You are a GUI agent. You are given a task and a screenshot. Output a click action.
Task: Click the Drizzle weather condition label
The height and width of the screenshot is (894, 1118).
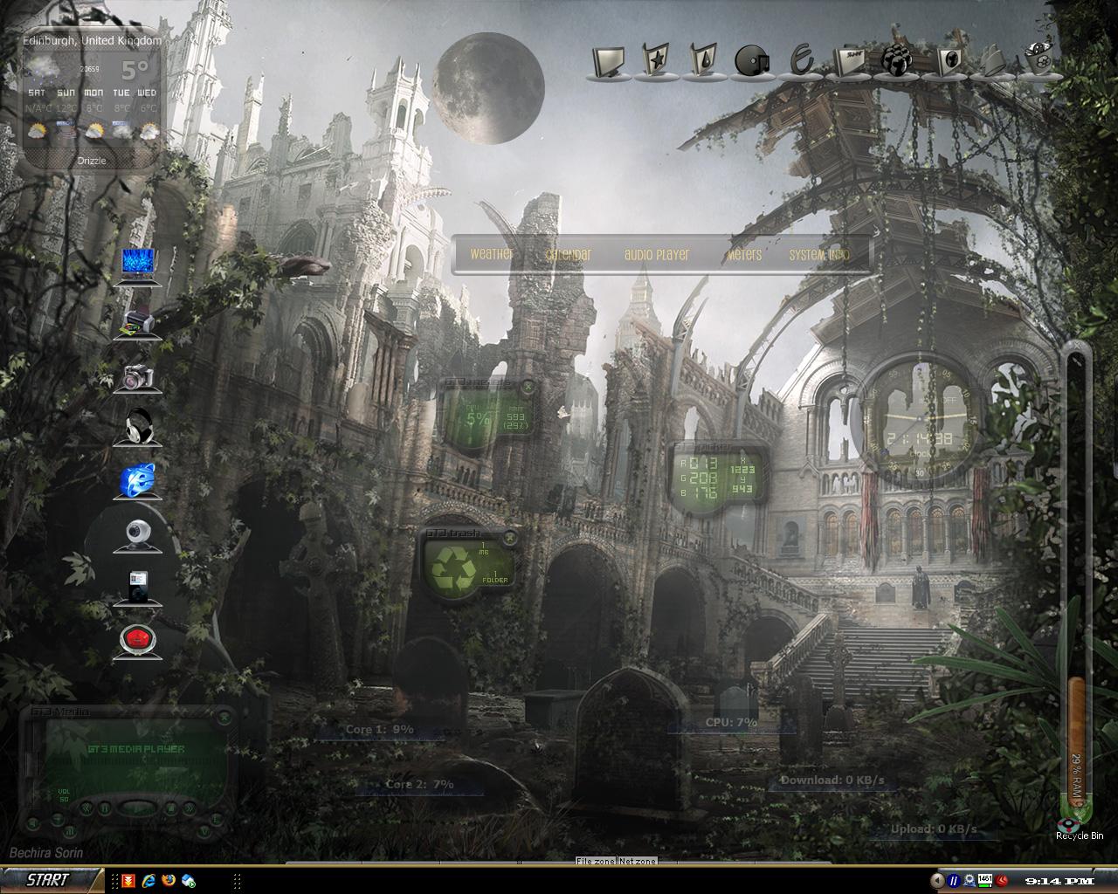coord(92,161)
